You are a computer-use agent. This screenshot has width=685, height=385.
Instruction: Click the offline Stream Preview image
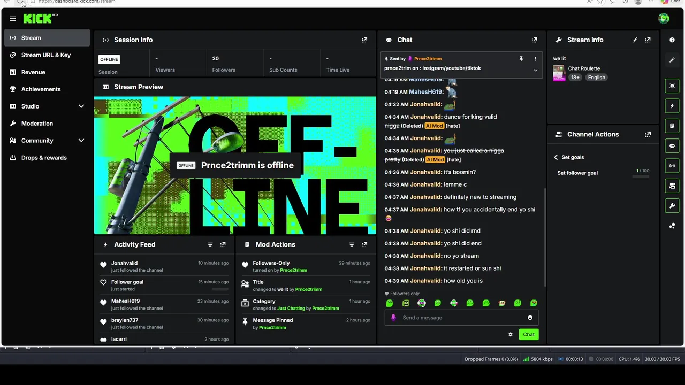(x=235, y=165)
